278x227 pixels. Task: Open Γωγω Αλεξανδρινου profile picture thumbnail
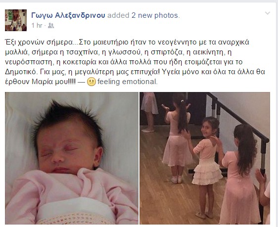(x=16, y=20)
